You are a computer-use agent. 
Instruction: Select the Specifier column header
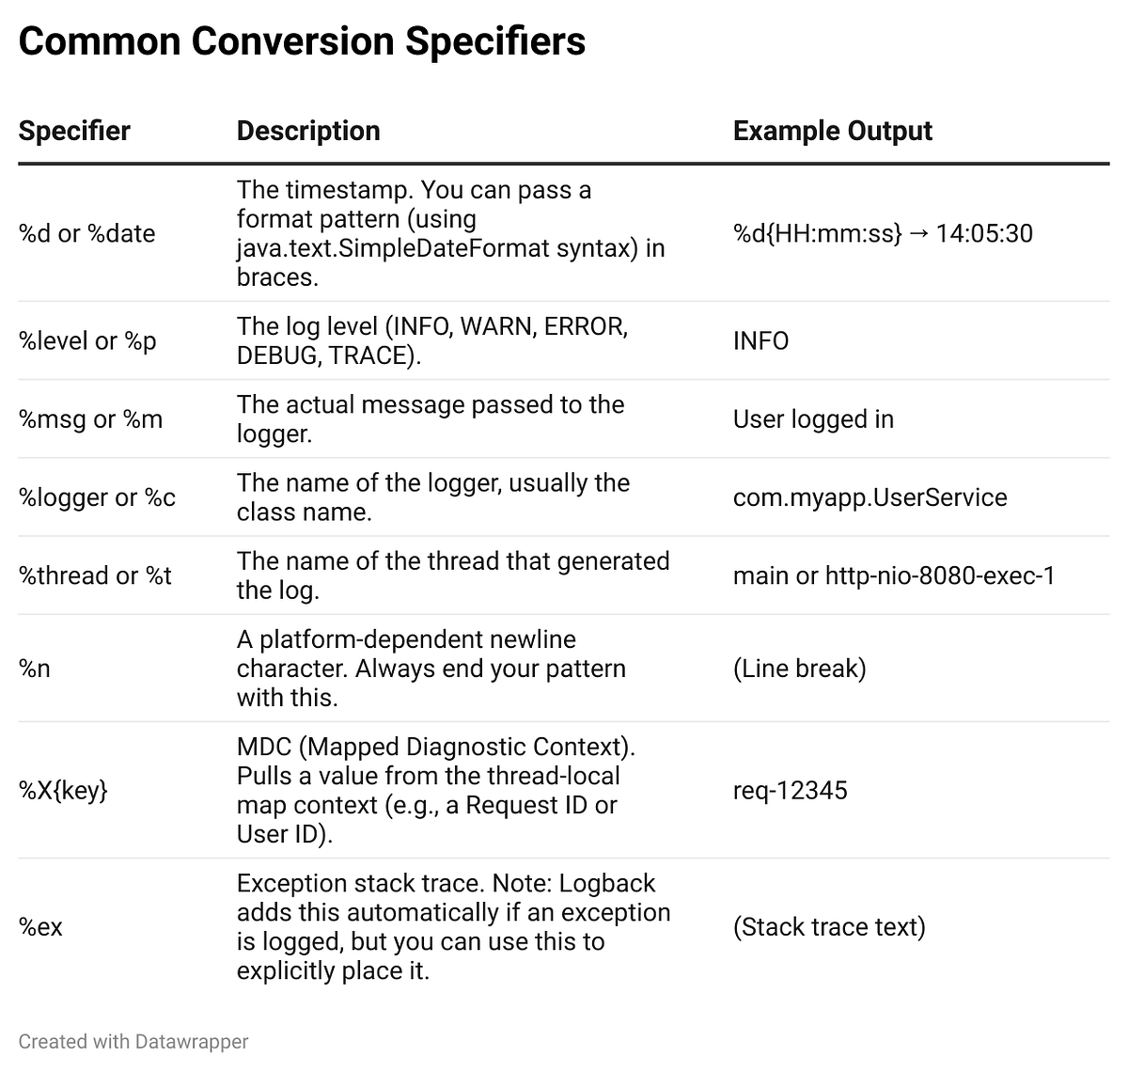(x=74, y=131)
